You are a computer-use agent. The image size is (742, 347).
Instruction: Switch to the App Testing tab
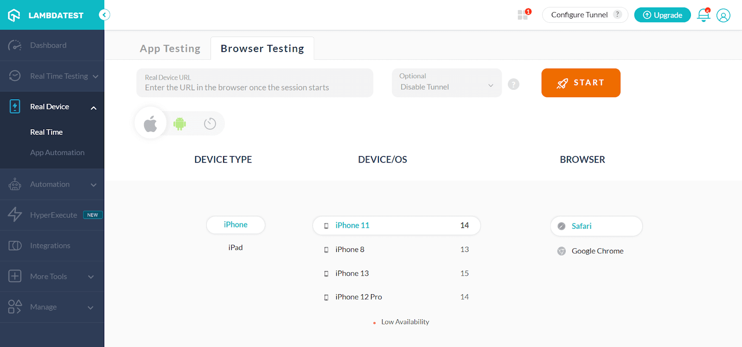pyautogui.click(x=170, y=48)
